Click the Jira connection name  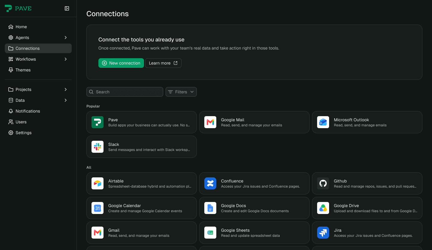(337, 230)
